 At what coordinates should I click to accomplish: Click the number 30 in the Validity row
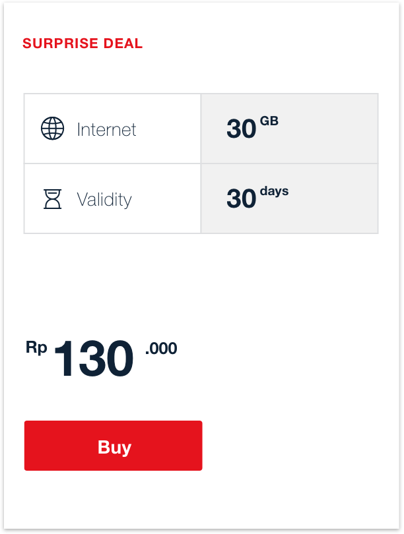241,198
